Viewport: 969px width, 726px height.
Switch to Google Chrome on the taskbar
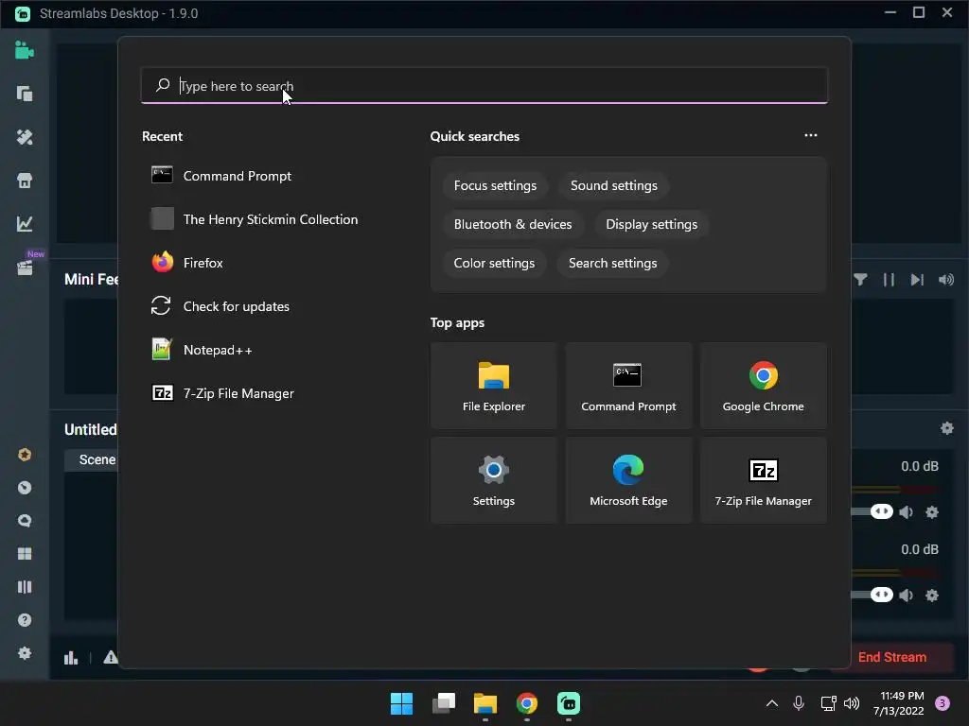click(526, 703)
